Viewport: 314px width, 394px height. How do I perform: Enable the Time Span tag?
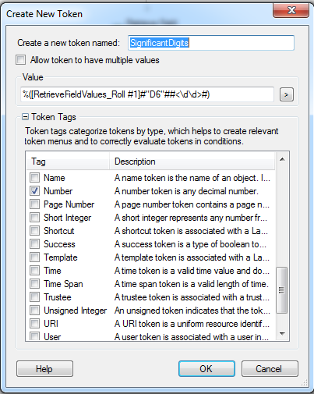click(34, 284)
